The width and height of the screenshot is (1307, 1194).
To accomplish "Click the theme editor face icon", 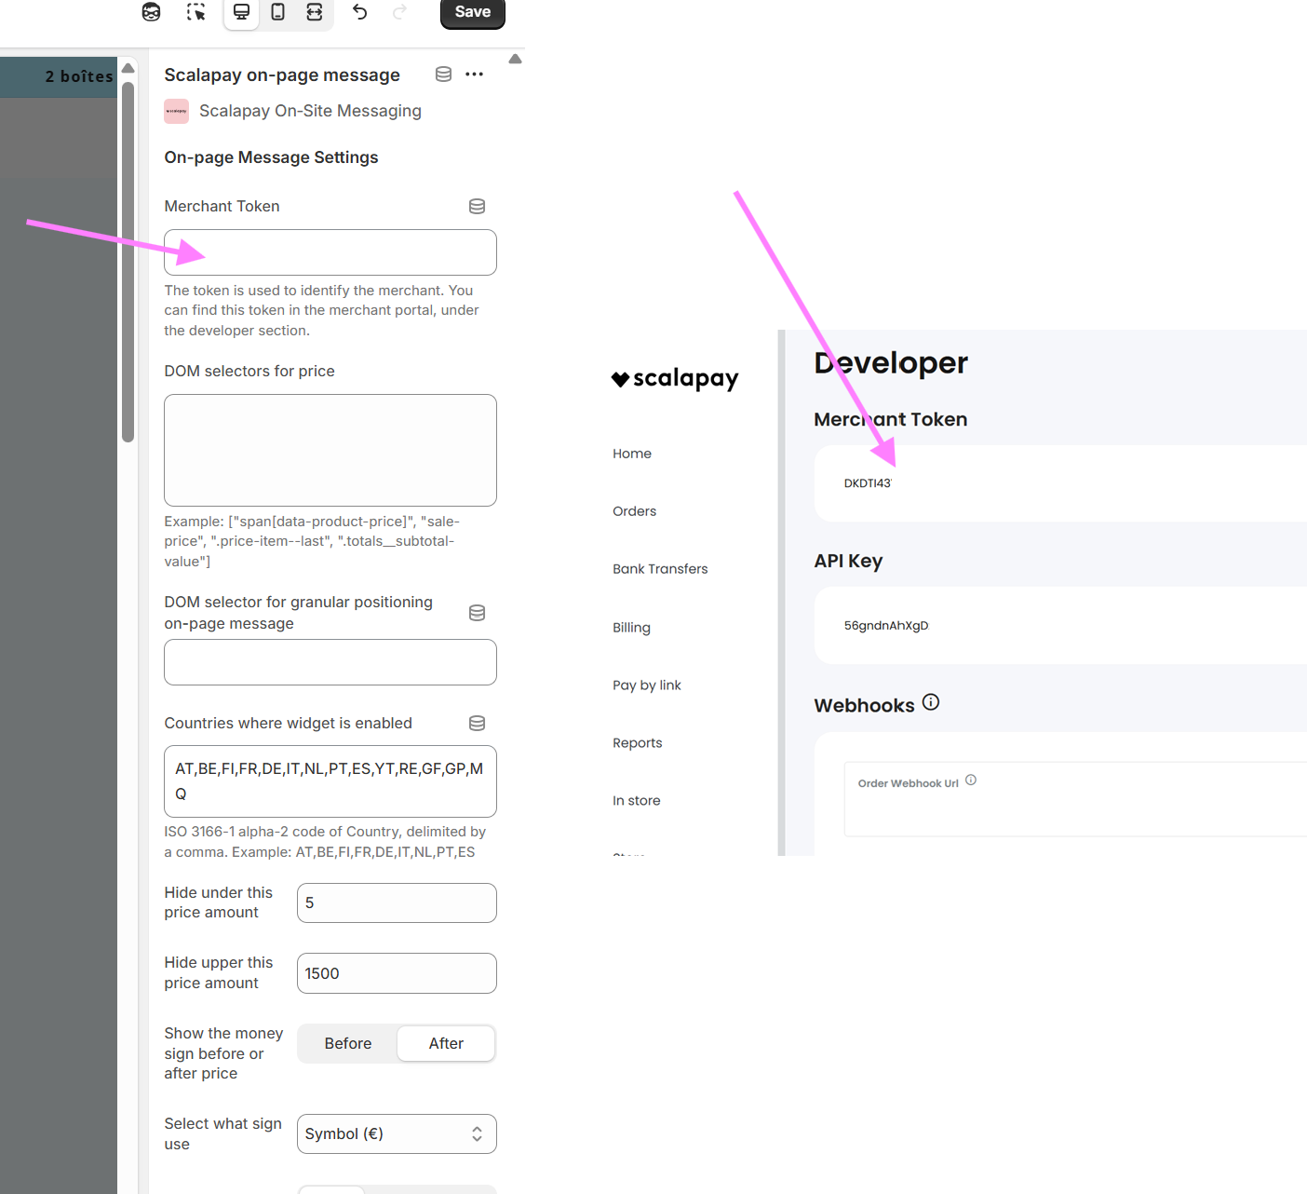I will click(151, 12).
